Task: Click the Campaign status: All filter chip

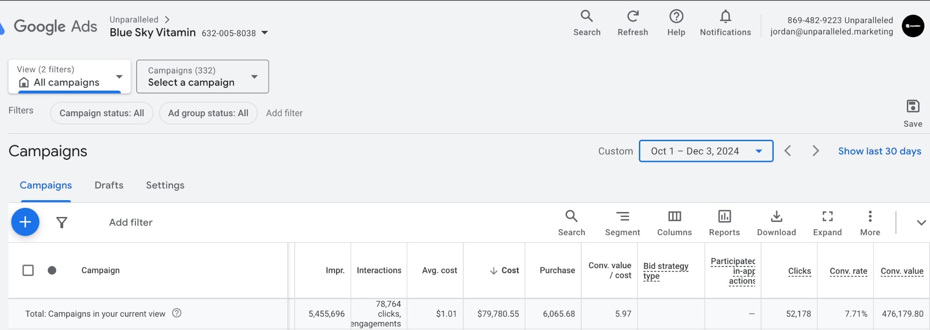Action: pyautogui.click(x=102, y=113)
